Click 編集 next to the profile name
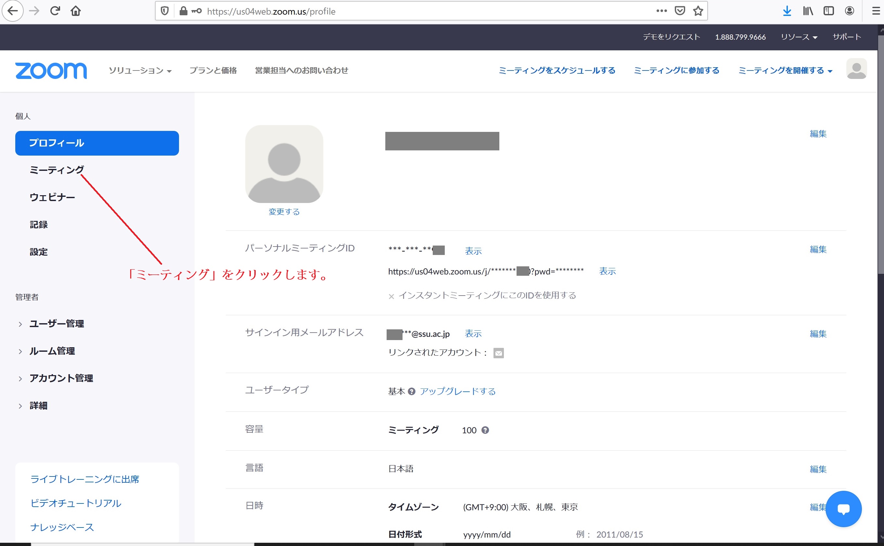The width and height of the screenshot is (884, 546). coord(818,133)
